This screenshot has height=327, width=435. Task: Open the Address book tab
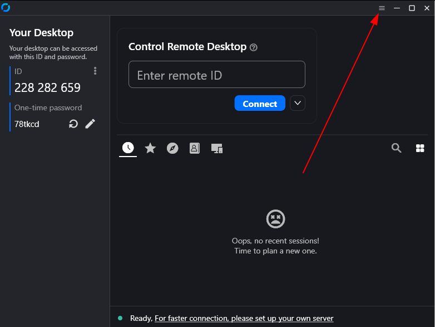point(195,148)
